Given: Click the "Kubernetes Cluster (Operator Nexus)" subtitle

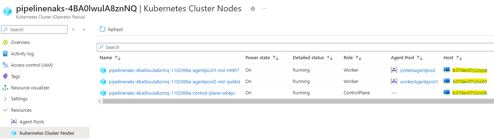Looking at the screenshot, I should 51,17.
